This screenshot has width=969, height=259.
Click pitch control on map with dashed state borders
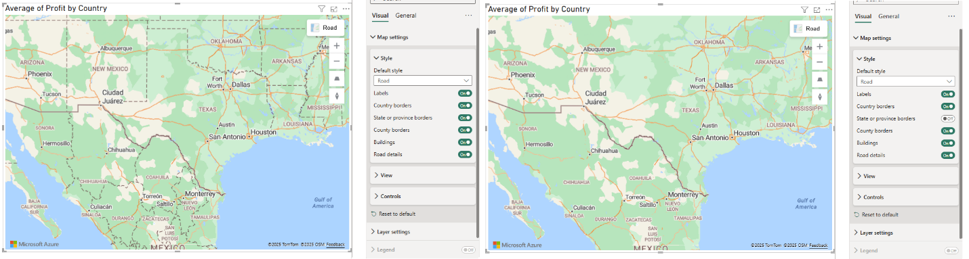click(337, 79)
